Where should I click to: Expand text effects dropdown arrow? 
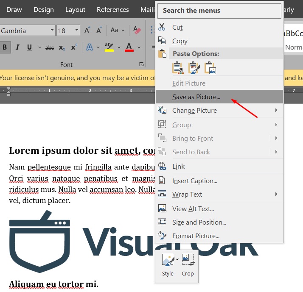click(98, 47)
